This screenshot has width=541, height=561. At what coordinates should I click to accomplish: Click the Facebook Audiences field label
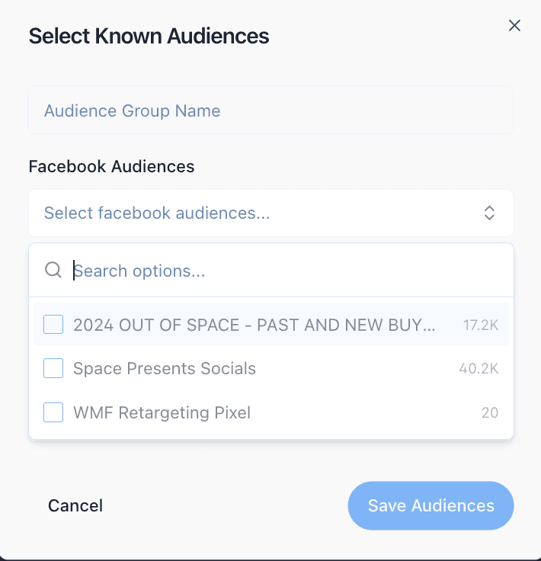click(111, 166)
